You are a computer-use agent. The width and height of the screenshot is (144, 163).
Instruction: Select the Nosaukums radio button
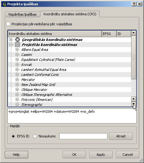click(35, 136)
